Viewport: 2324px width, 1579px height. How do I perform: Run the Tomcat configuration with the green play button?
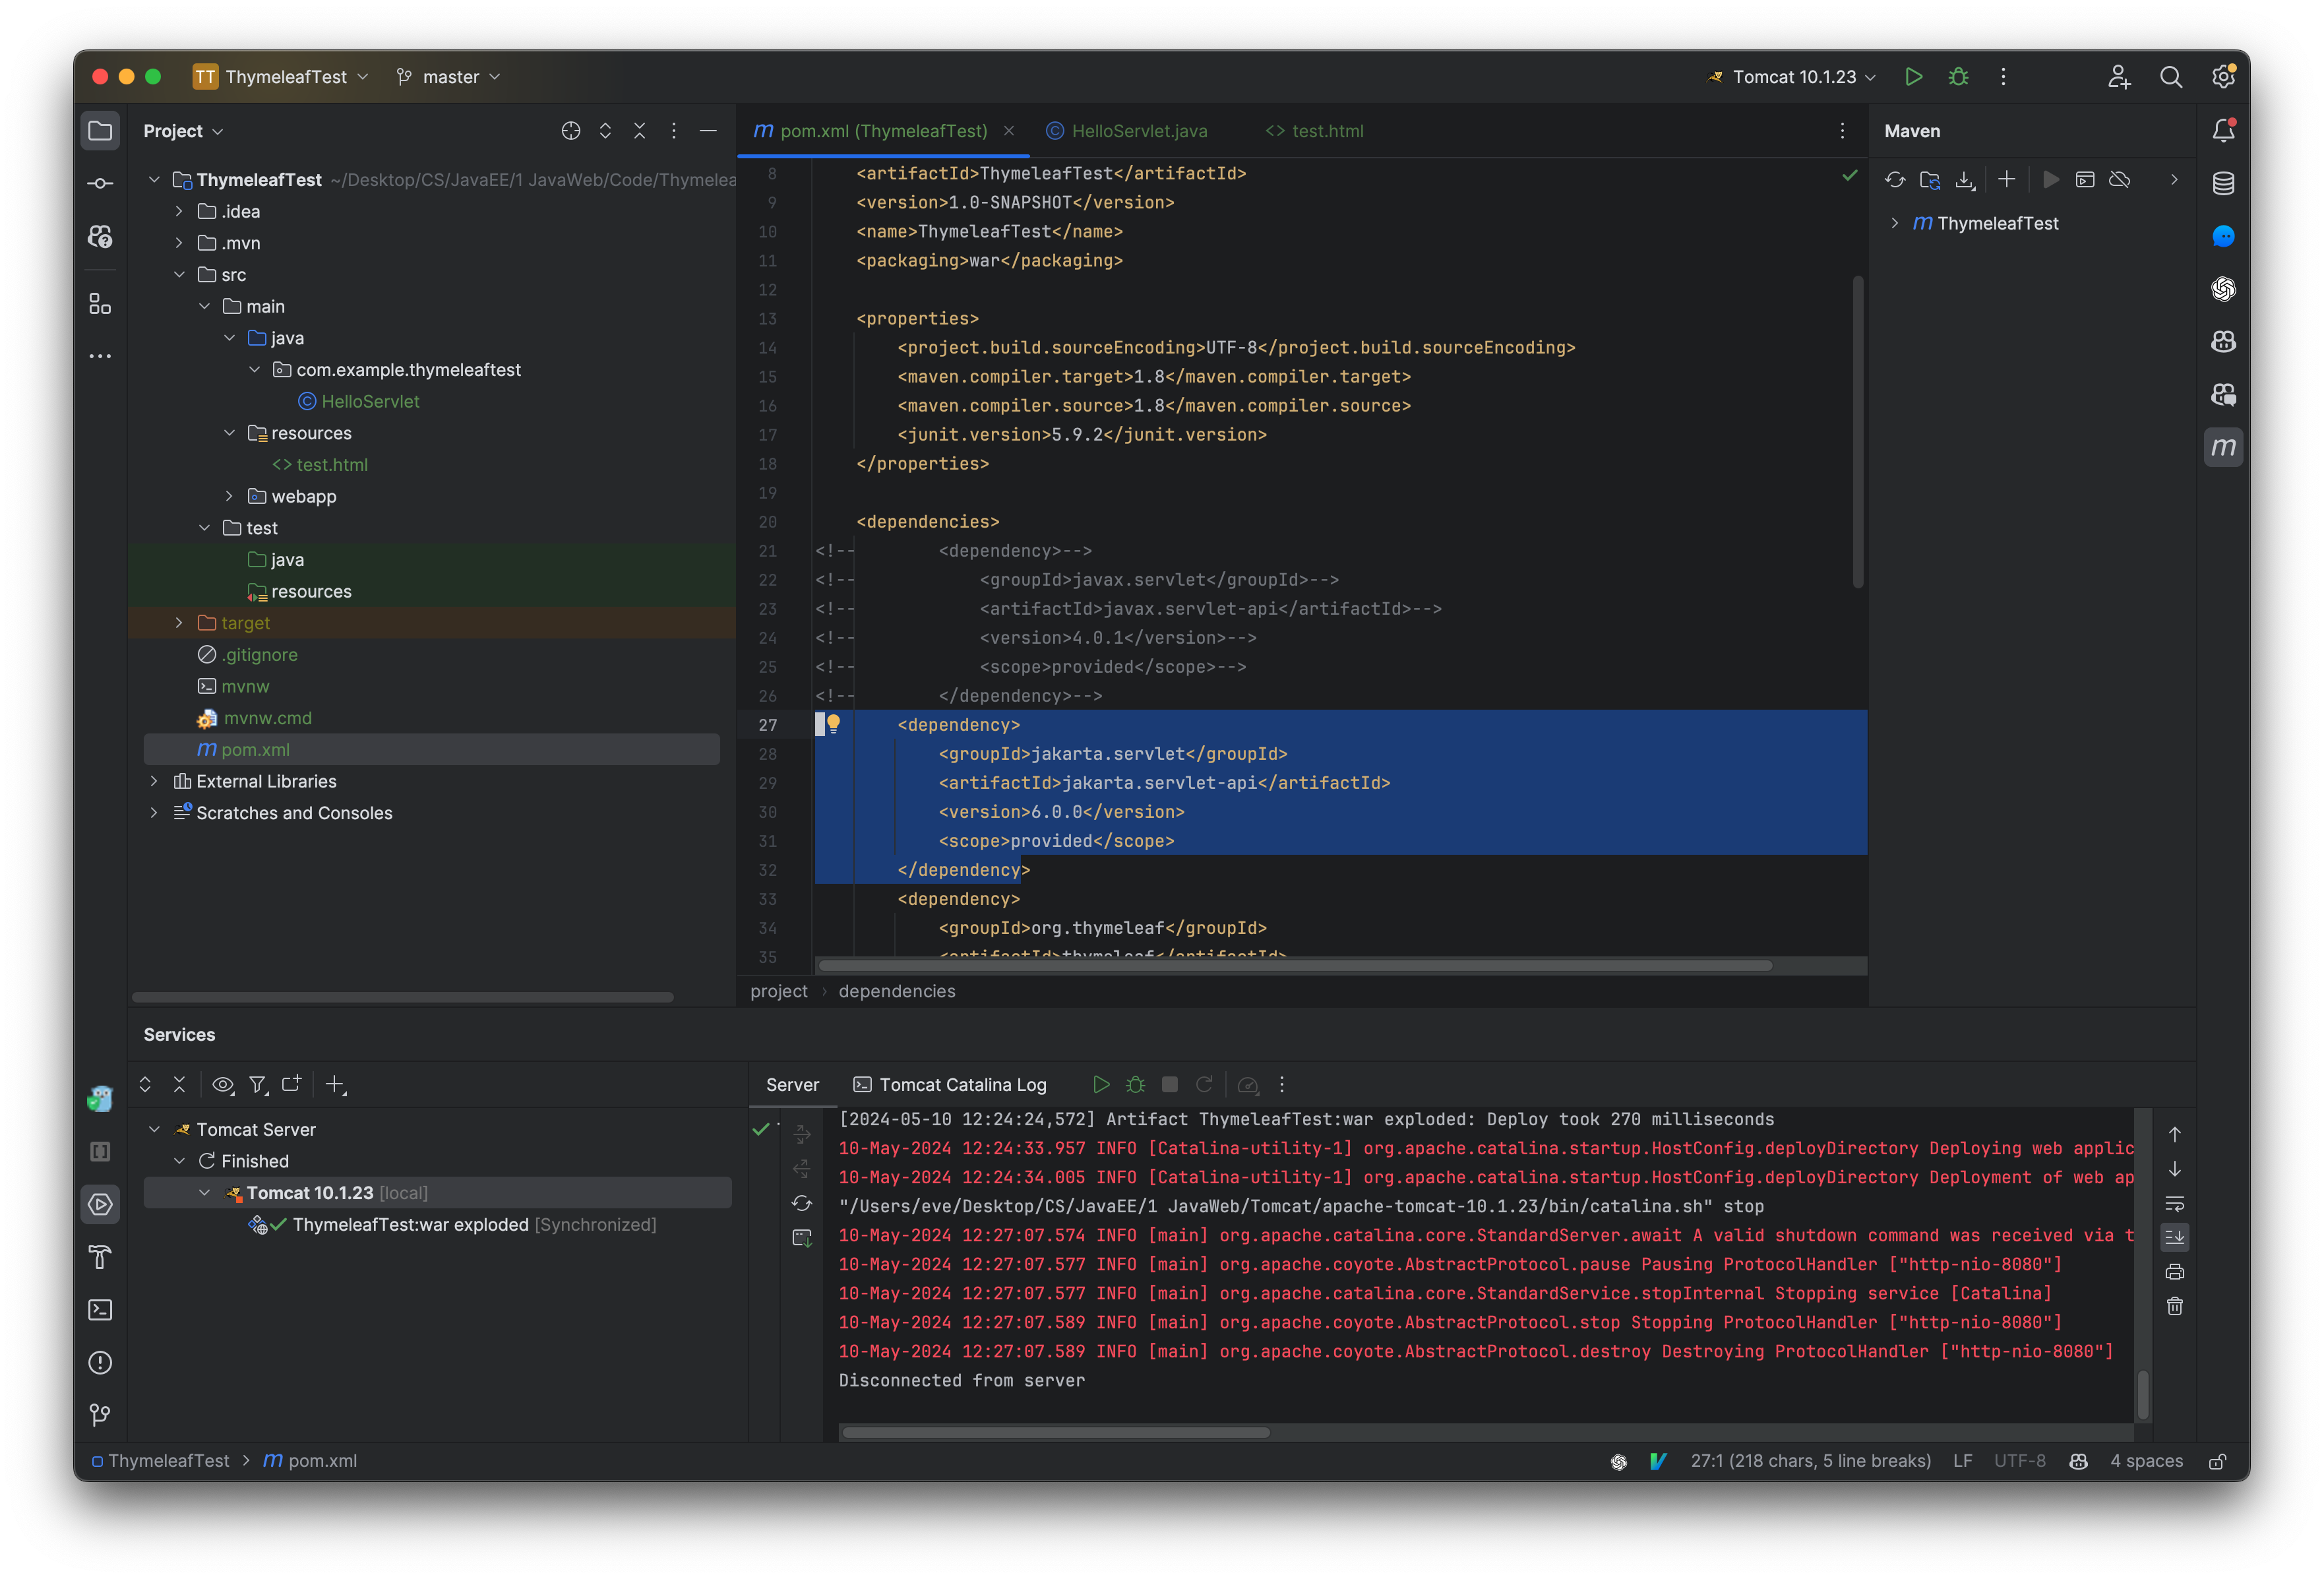(1914, 77)
